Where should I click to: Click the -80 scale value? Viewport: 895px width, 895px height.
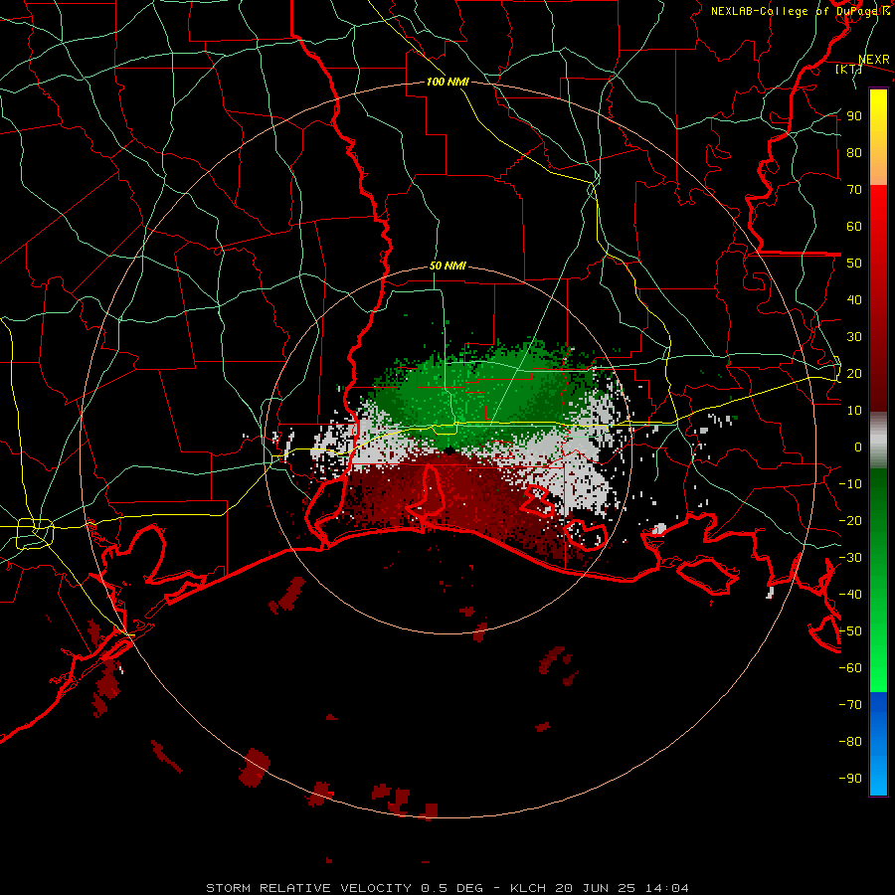point(850,742)
